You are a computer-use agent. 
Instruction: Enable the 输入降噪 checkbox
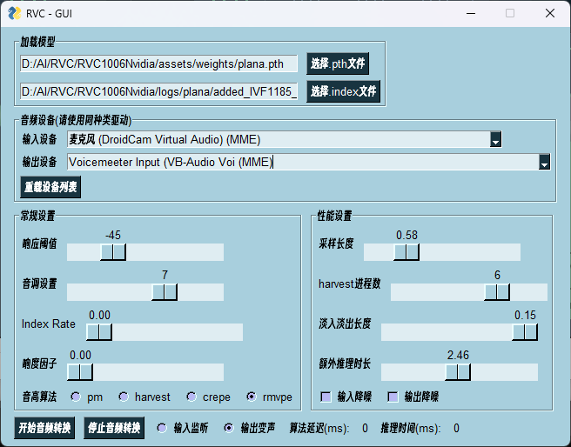(x=326, y=397)
